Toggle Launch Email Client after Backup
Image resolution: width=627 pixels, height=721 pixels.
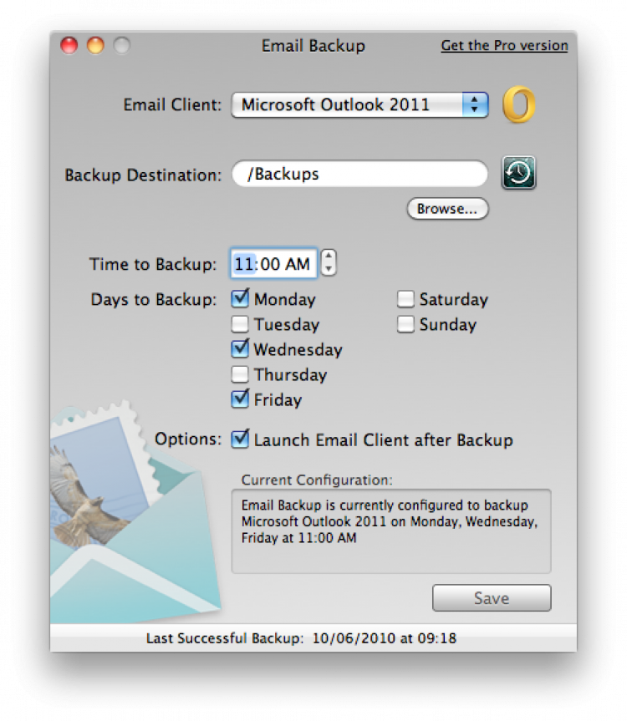tap(240, 439)
